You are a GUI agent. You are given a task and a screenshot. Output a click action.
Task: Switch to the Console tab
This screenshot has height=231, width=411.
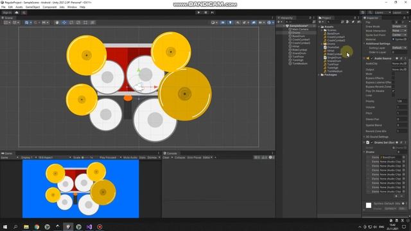pyautogui.click(x=170, y=153)
